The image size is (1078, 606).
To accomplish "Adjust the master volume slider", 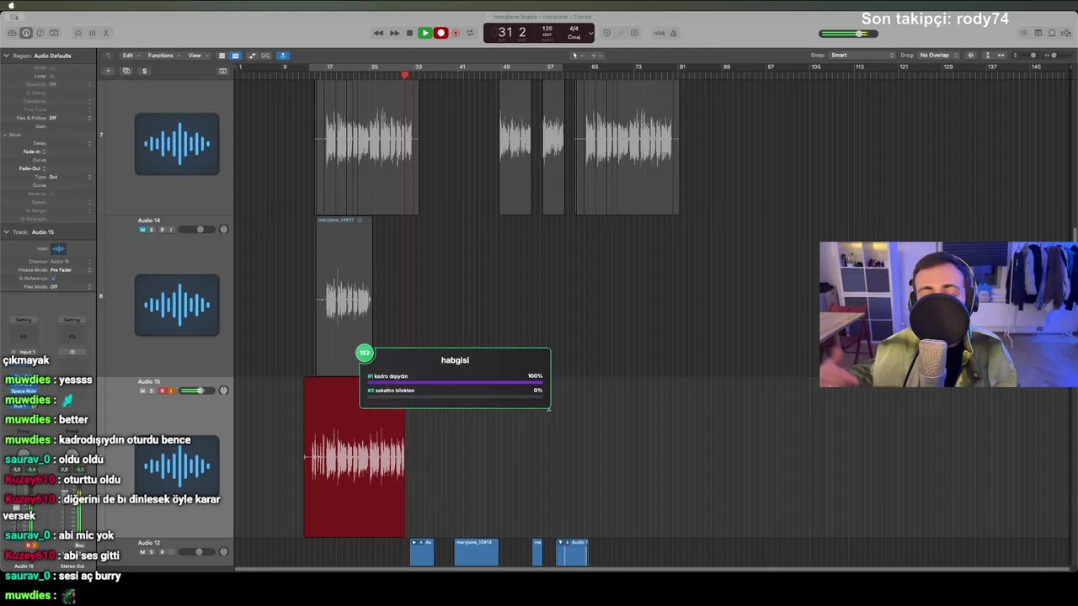I will click(x=848, y=34).
